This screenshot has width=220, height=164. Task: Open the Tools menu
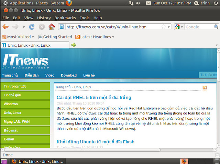click(85, 18)
